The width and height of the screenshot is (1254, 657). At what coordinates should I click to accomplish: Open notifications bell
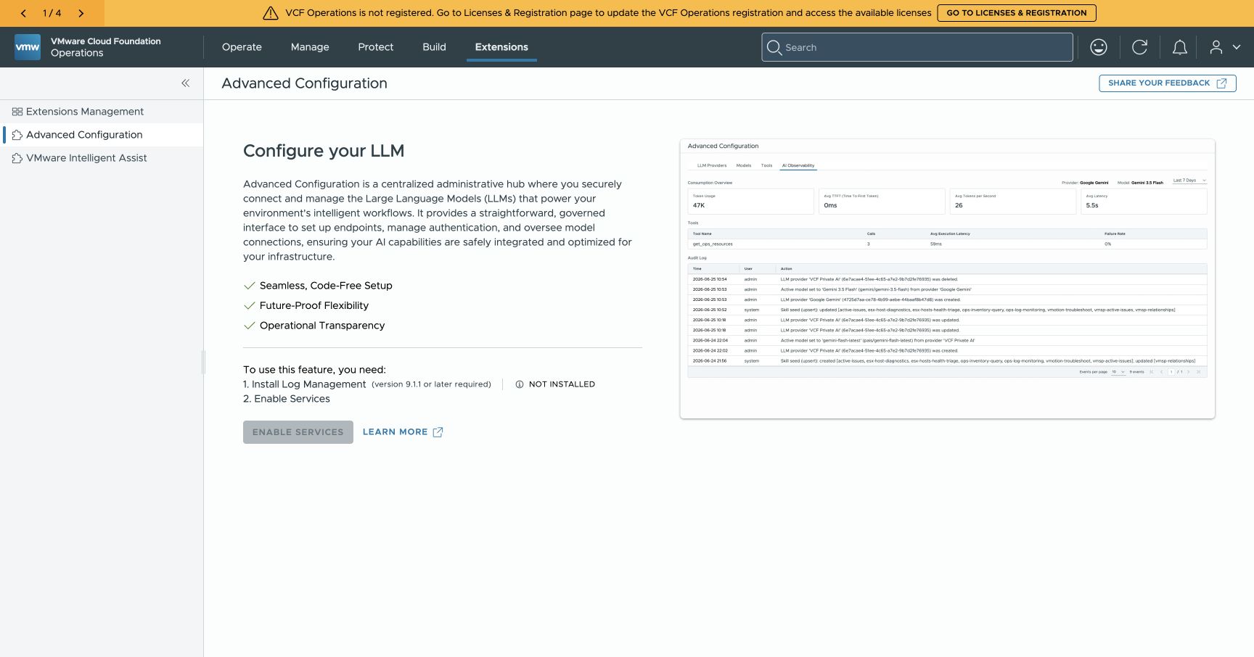click(x=1180, y=47)
